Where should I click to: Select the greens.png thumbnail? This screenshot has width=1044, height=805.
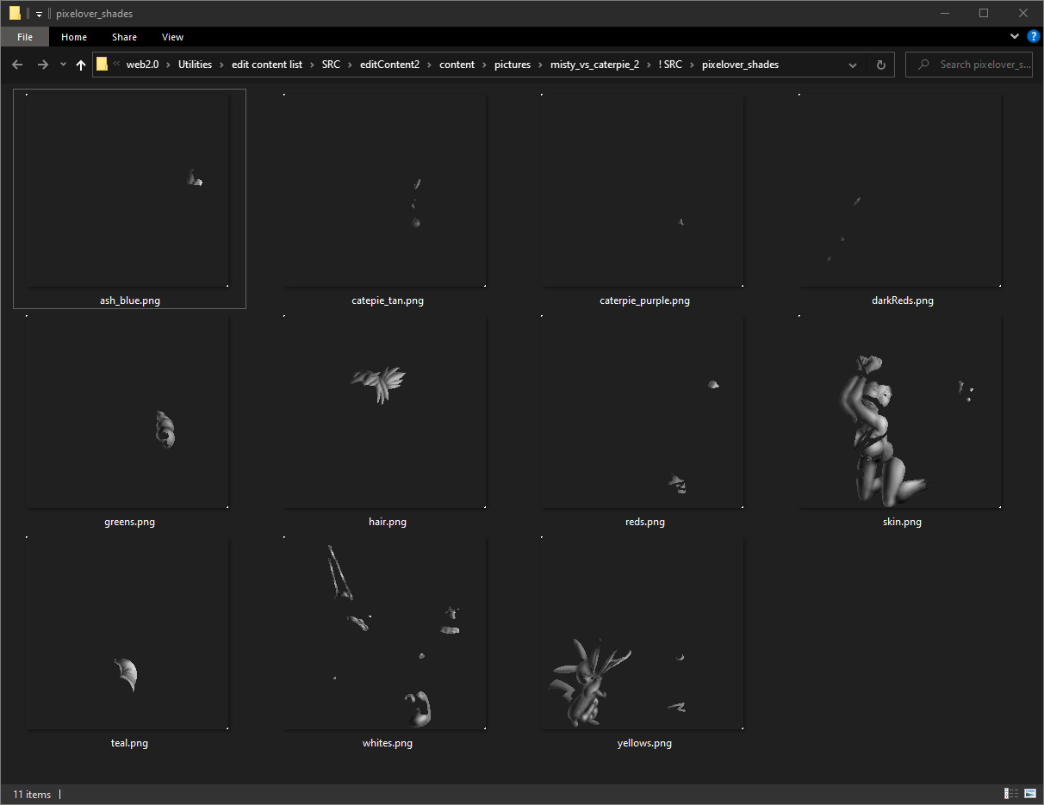coord(129,413)
